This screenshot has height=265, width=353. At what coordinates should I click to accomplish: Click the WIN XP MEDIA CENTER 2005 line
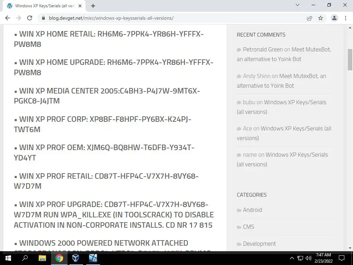[x=107, y=96]
